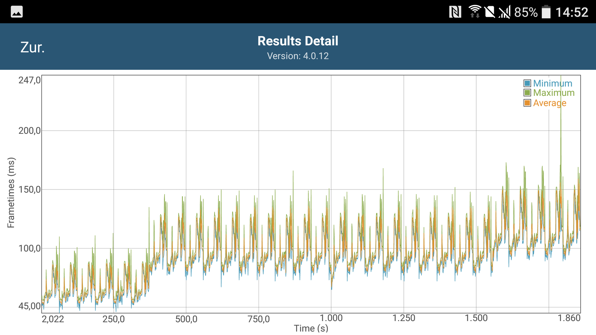596x335 pixels.
Task: Tap the 1.860 x-axis value
Action: [x=569, y=318]
